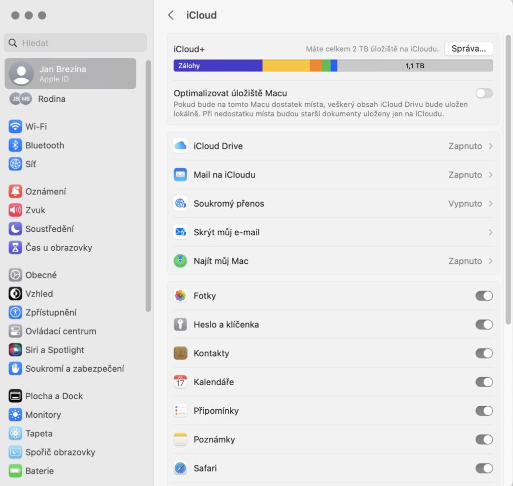Viewport: 513px width, 486px height.
Task: Click the Safari compass icon
Action: coord(180,468)
